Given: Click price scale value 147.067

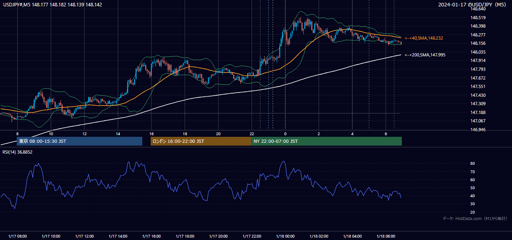Looking at the screenshot, I should click(478, 121).
